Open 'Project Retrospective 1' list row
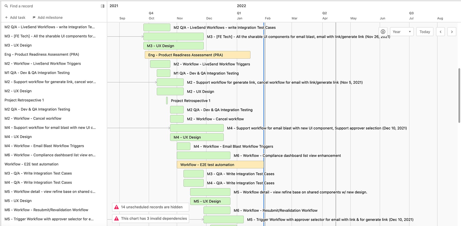The height and width of the screenshot is (226, 461). click(x=54, y=100)
